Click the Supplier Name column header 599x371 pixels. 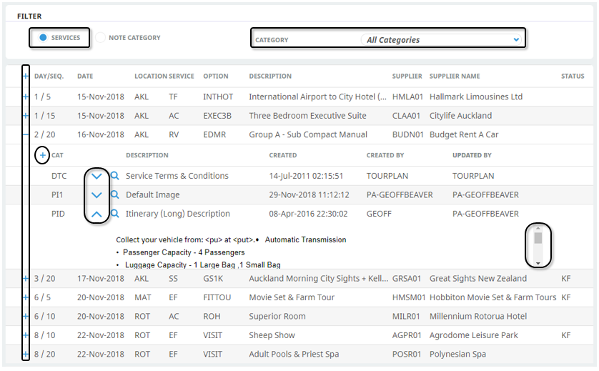[x=454, y=76]
